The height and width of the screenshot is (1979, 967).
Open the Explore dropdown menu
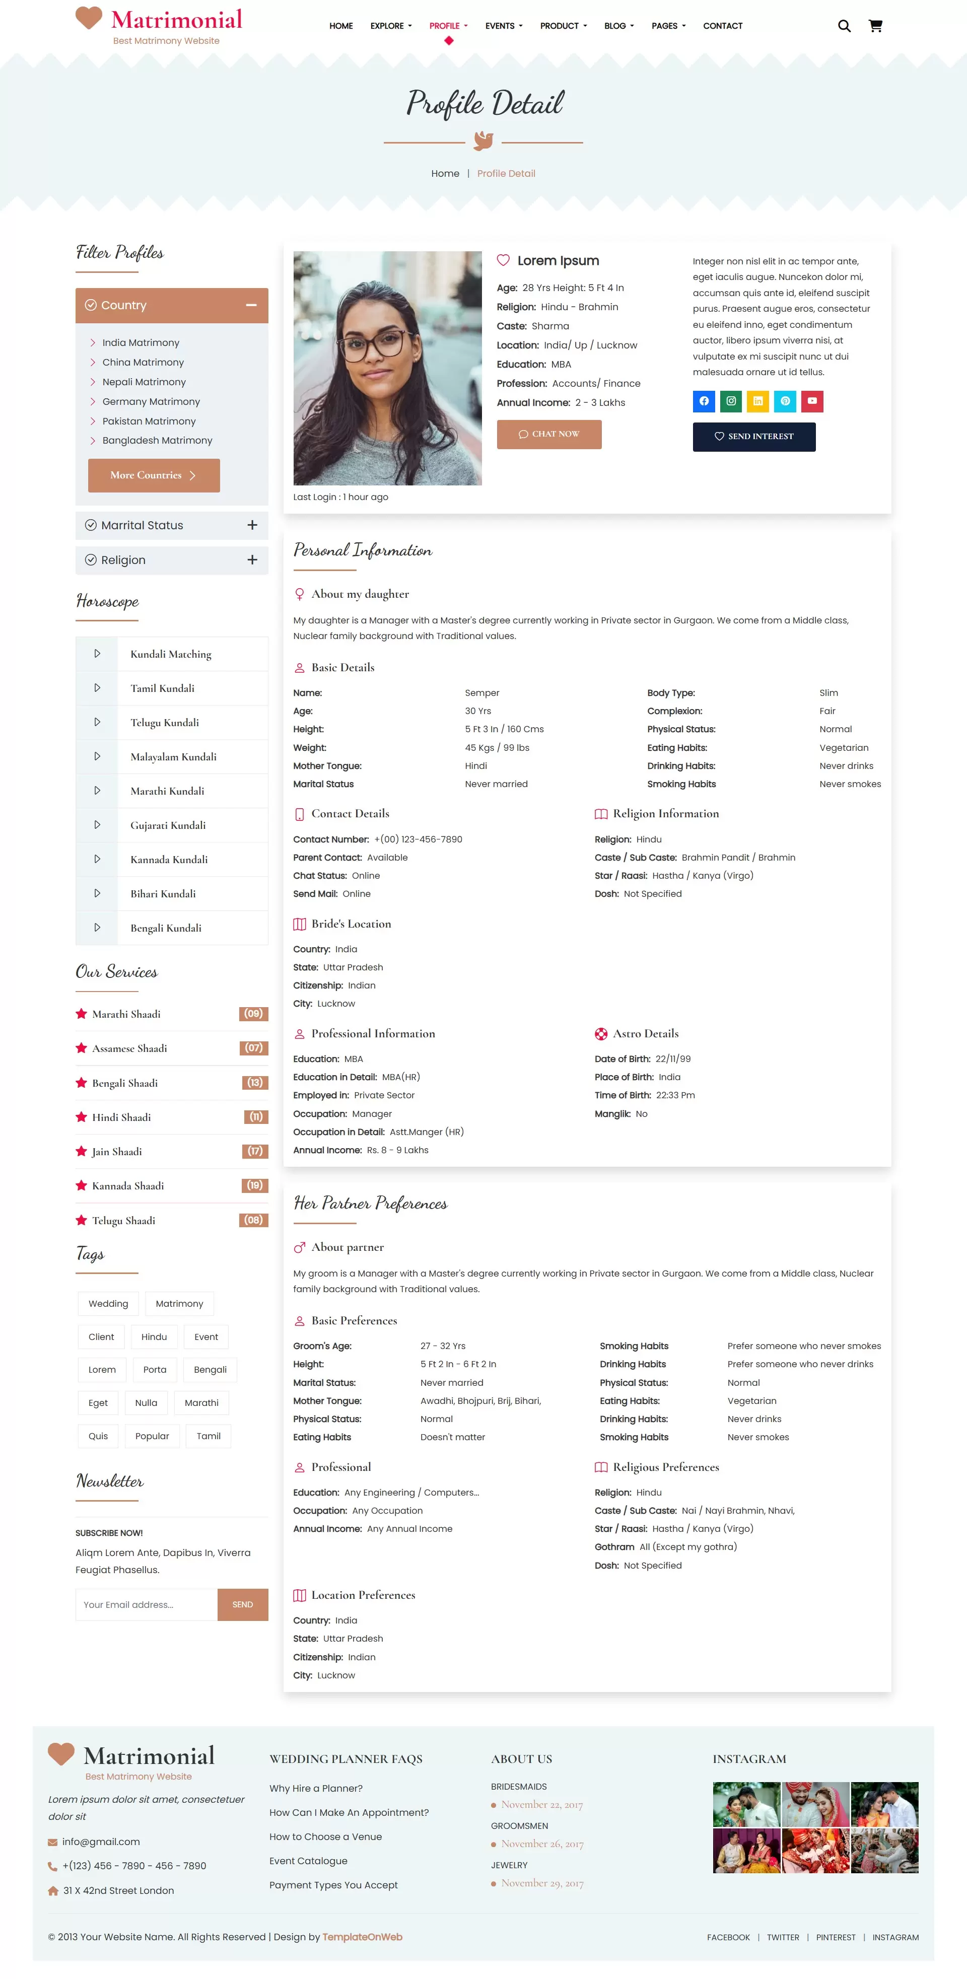click(390, 26)
